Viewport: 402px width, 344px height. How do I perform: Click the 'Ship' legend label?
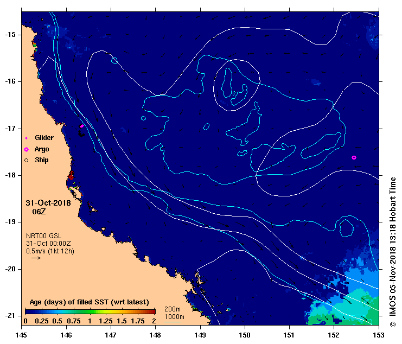point(42,160)
